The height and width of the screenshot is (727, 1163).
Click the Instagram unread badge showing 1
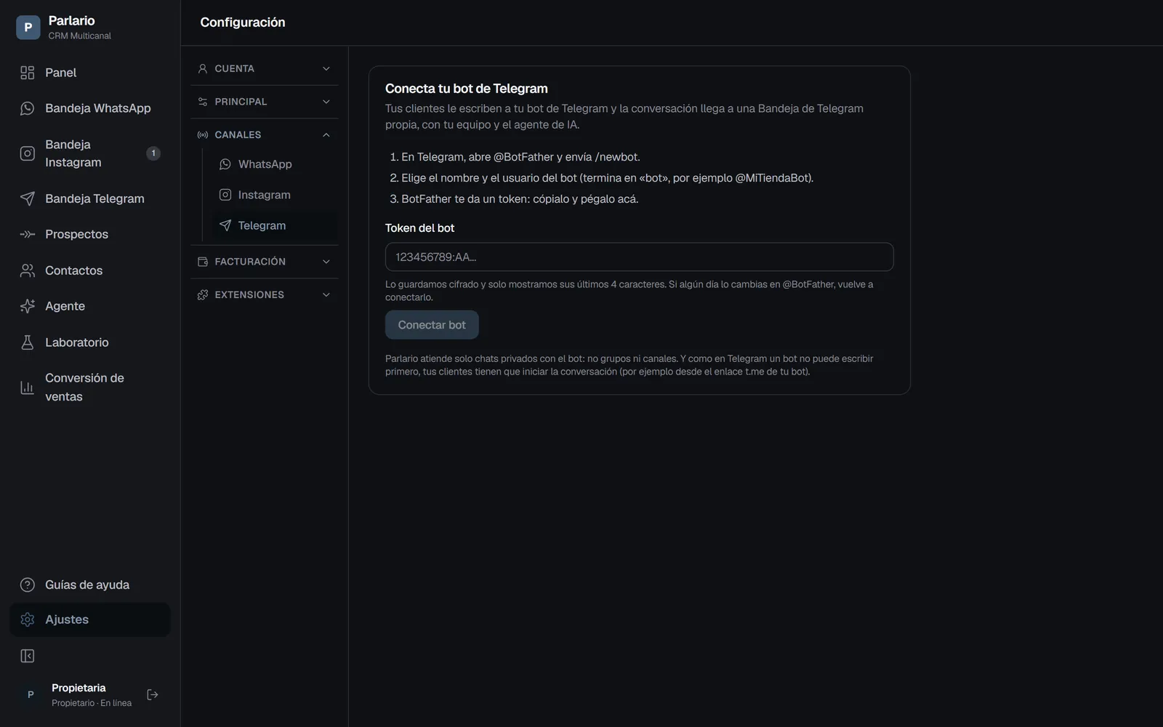point(153,153)
